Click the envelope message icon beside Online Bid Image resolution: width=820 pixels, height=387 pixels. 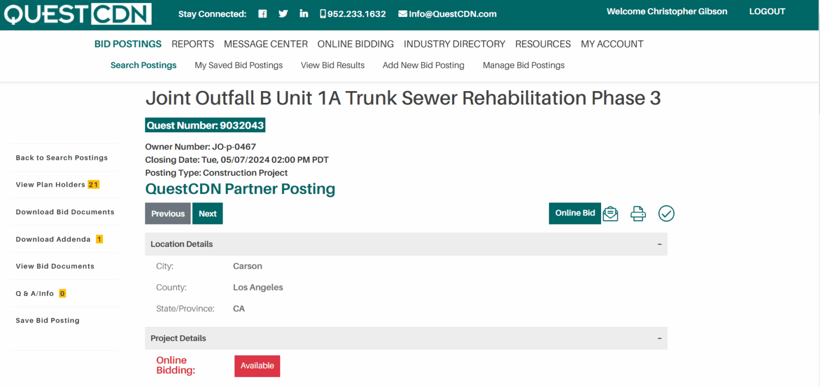610,214
